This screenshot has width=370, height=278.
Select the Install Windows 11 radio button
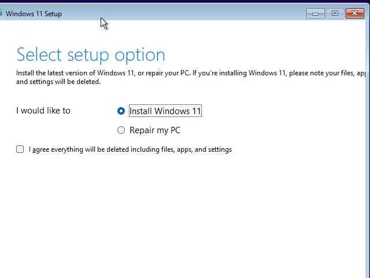(x=121, y=111)
